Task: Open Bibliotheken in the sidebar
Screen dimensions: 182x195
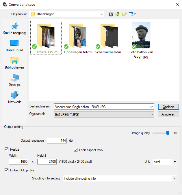Action: (14, 63)
